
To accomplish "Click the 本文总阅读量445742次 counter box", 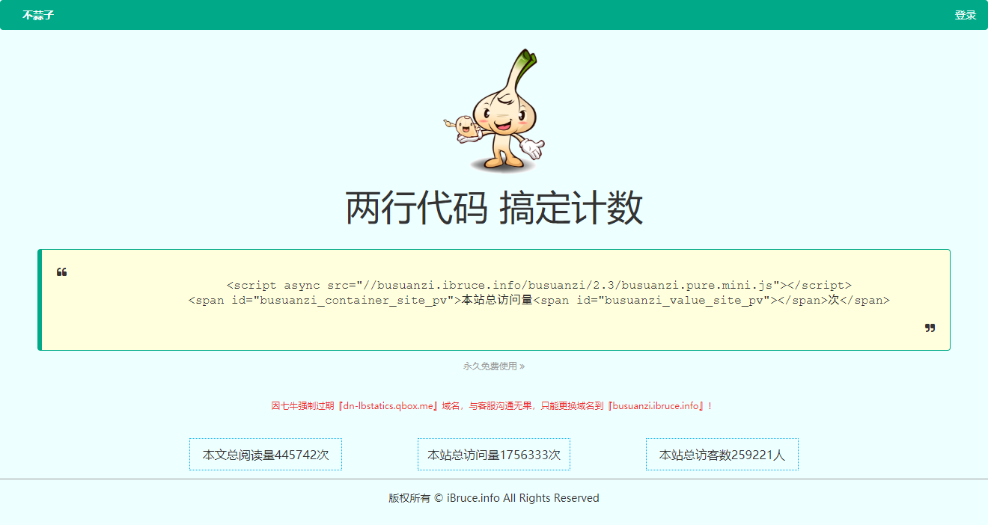I will (266, 455).
